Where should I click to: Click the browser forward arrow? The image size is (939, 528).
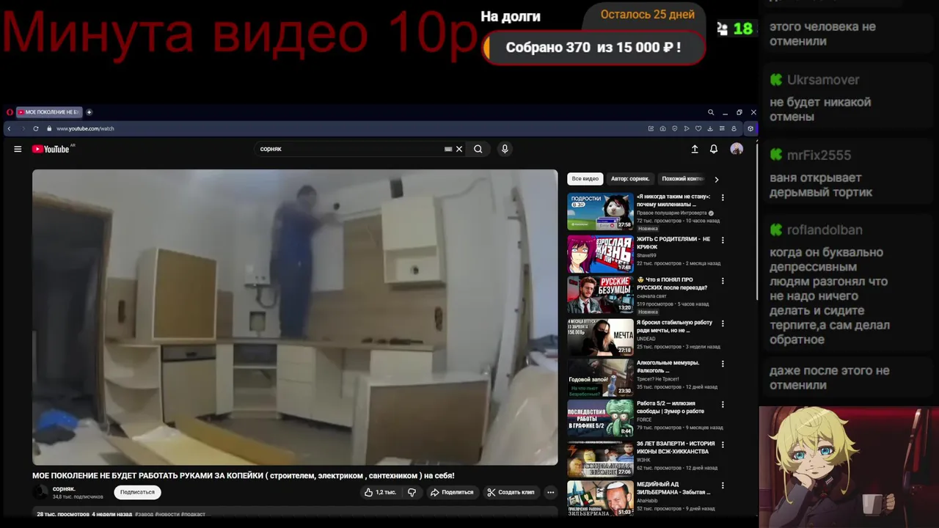[x=23, y=128]
